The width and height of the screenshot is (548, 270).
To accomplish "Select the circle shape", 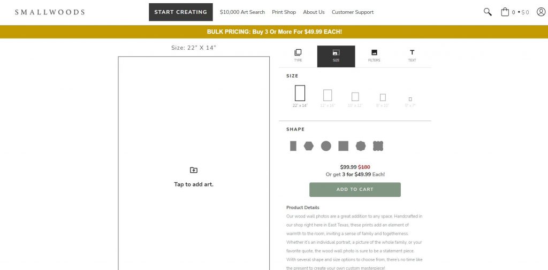I will click(x=326, y=146).
